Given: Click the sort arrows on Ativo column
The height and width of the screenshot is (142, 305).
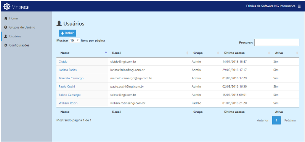Looking at the screenshot, I should (297, 53).
